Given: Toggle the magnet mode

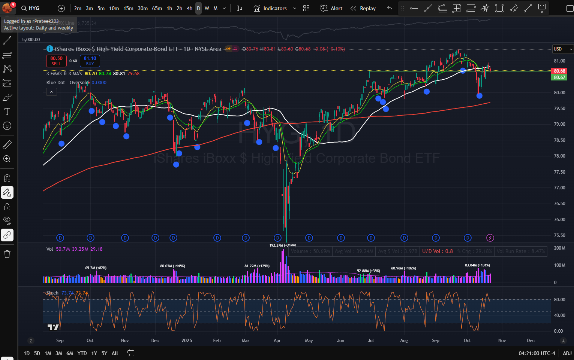Looking at the screenshot, I should (x=7, y=178).
